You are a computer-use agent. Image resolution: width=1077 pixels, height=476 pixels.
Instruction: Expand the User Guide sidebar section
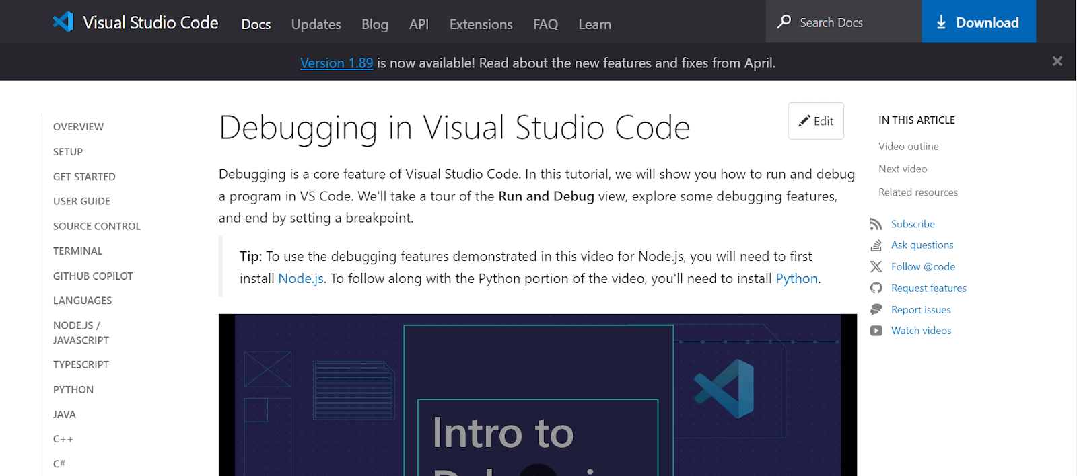pos(81,201)
